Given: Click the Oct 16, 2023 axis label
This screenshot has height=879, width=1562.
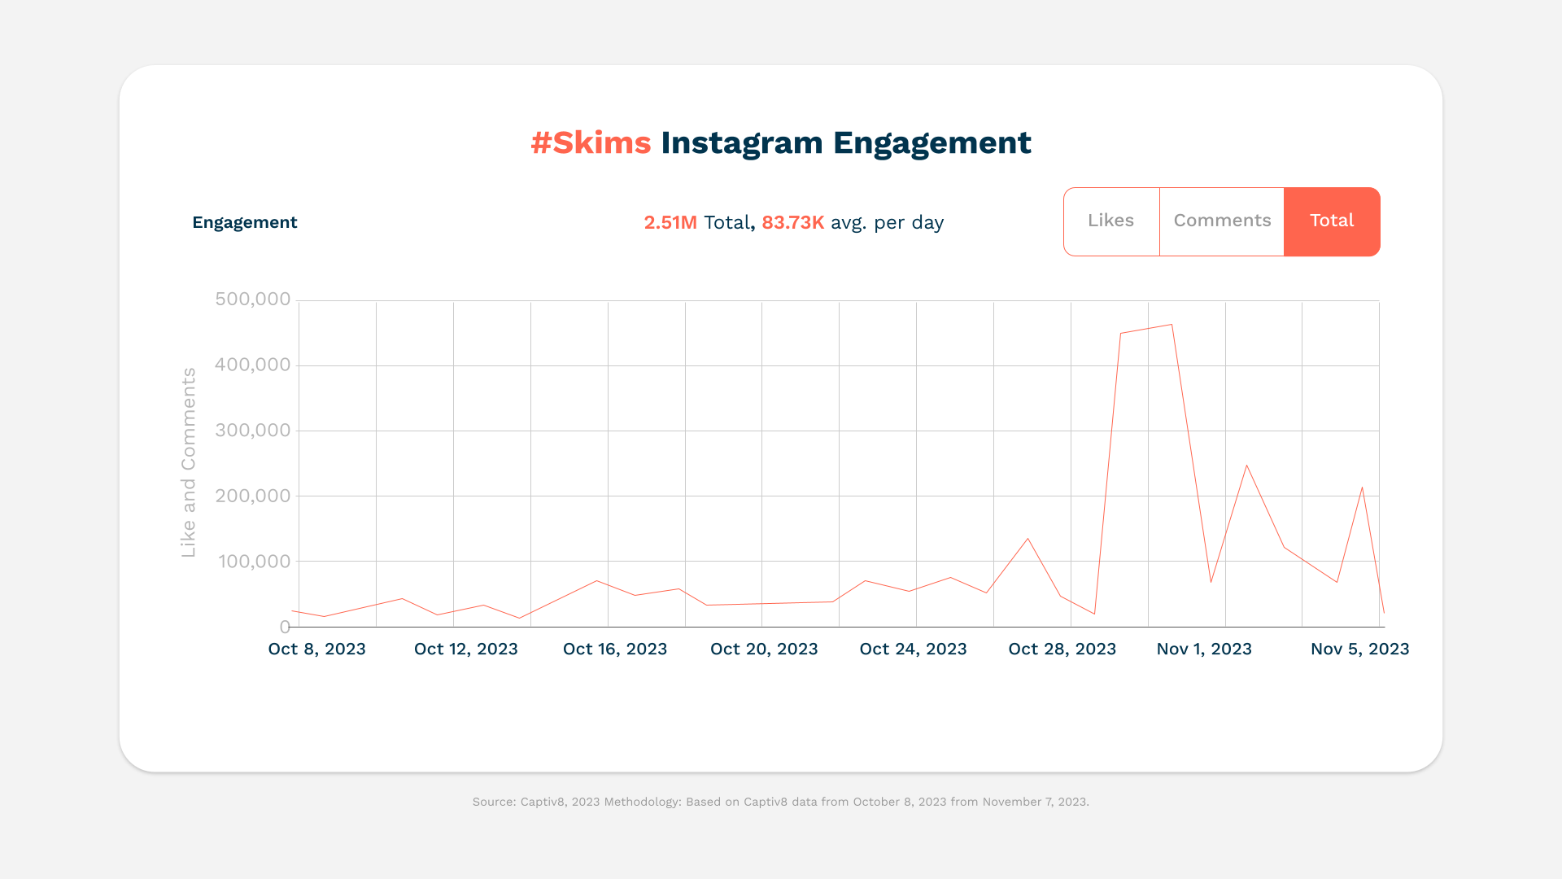Looking at the screenshot, I should coord(614,649).
